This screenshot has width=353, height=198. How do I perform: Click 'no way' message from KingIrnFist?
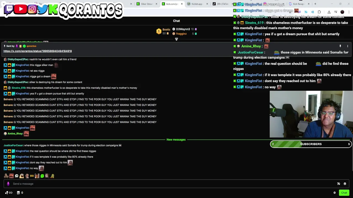[x=34, y=168]
